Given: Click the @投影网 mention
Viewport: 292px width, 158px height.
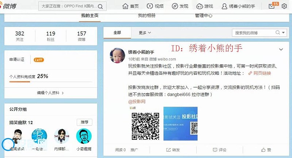Looking at the screenshot, I should coord(137,102).
